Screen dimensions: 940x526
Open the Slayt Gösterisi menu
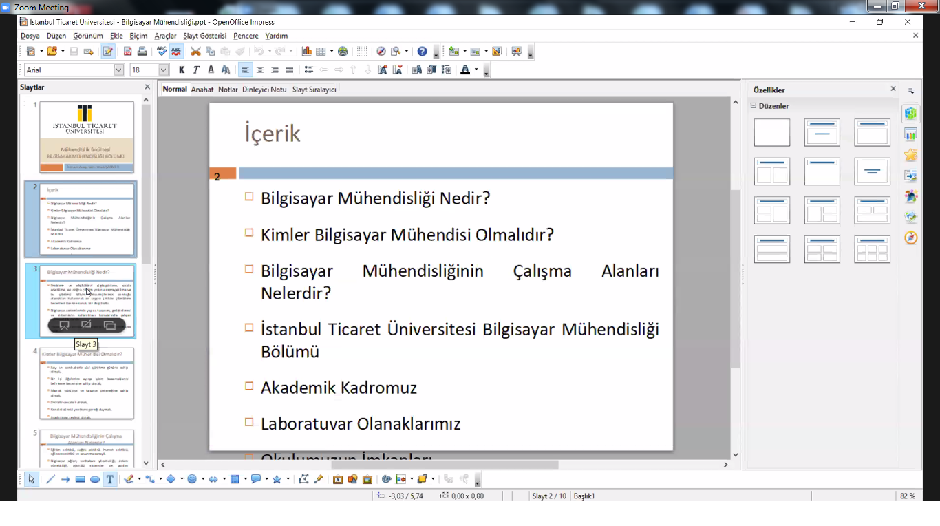click(x=205, y=36)
